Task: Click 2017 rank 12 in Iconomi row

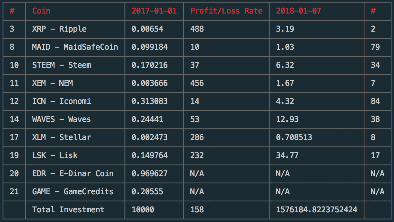Action: point(14,101)
